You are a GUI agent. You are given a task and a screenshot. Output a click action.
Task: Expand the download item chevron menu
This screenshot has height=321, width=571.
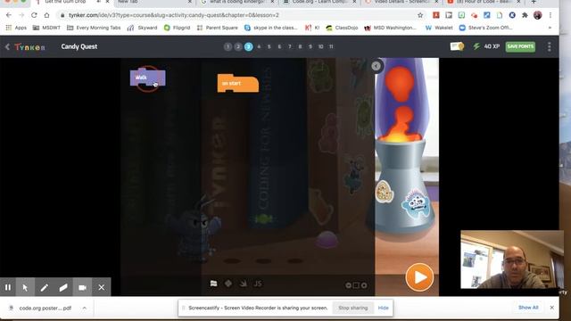85,308
